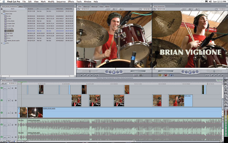Switch to the Effects tab in Browser
The width and height of the screenshot is (228, 143).
(21, 6)
